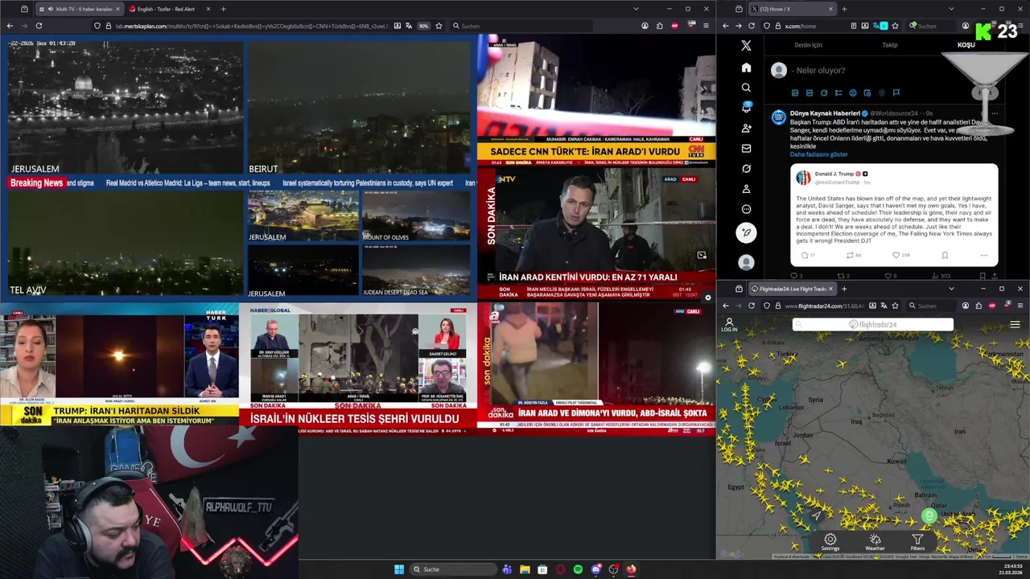Click the Windows taskbar Suche search box

pyautogui.click(x=452, y=569)
